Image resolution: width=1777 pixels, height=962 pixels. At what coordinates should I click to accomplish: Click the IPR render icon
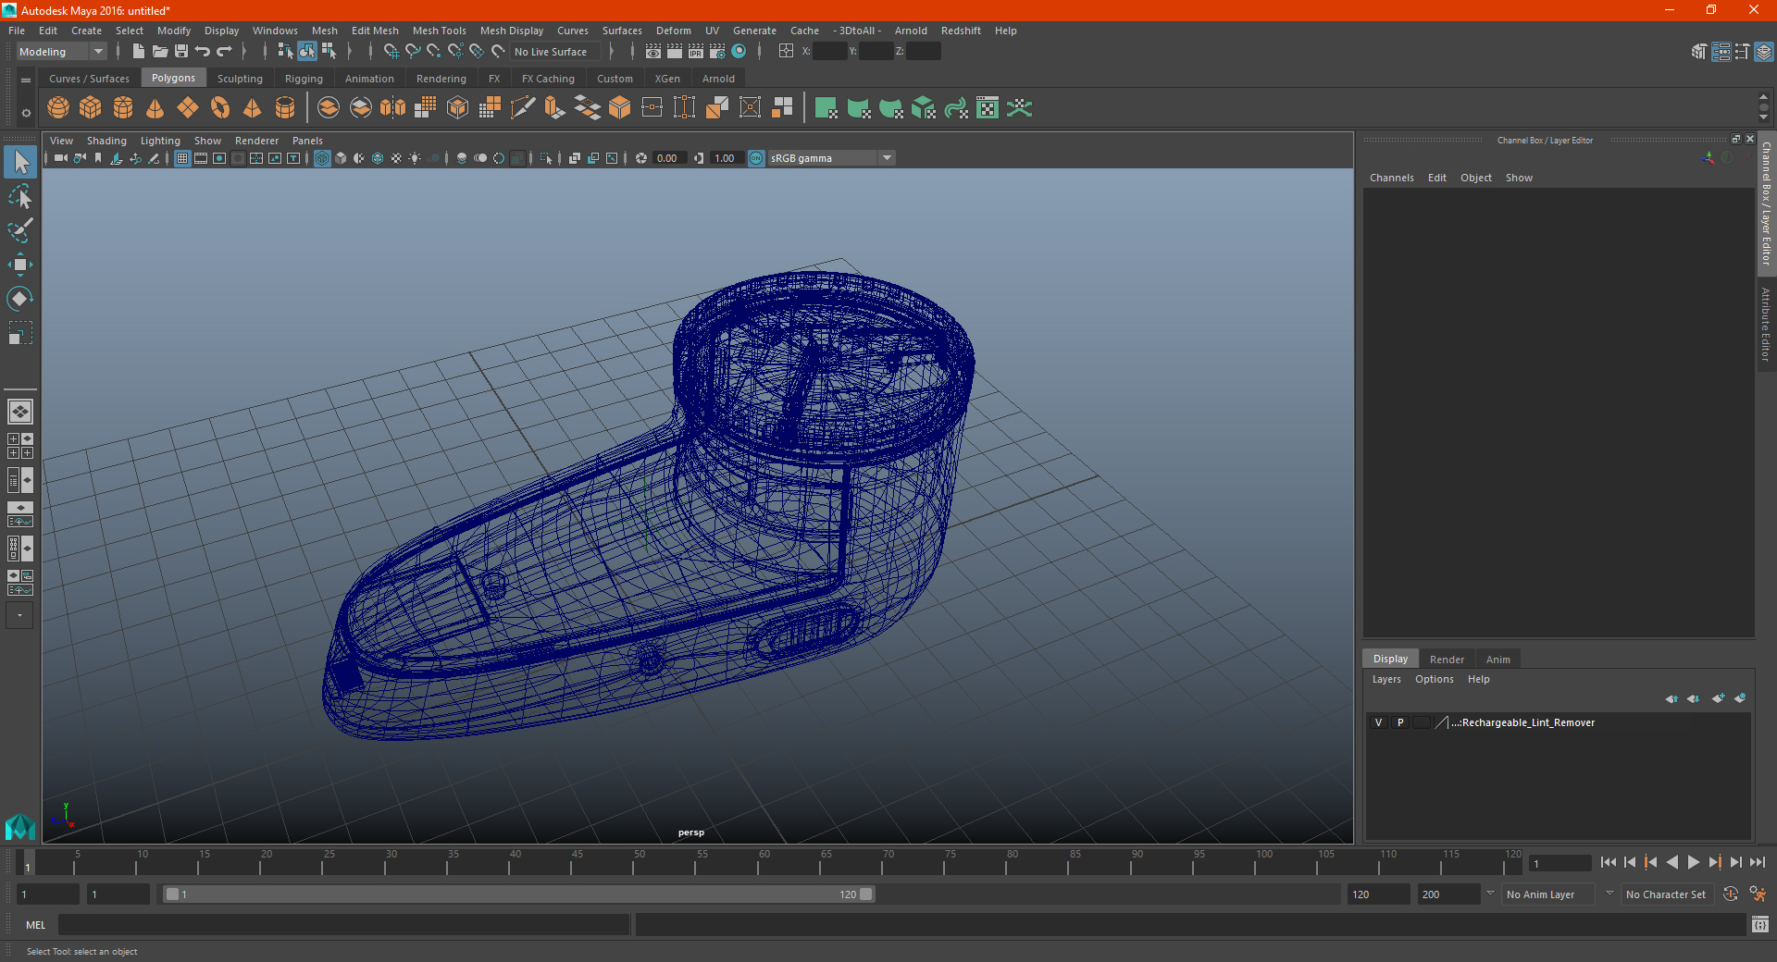click(x=696, y=52)
